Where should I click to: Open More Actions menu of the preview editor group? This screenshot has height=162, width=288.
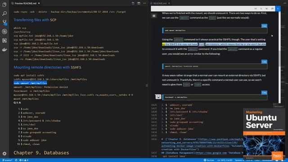pos(145,3)
